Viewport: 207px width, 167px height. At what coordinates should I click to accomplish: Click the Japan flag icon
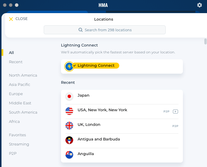(69, 96)
